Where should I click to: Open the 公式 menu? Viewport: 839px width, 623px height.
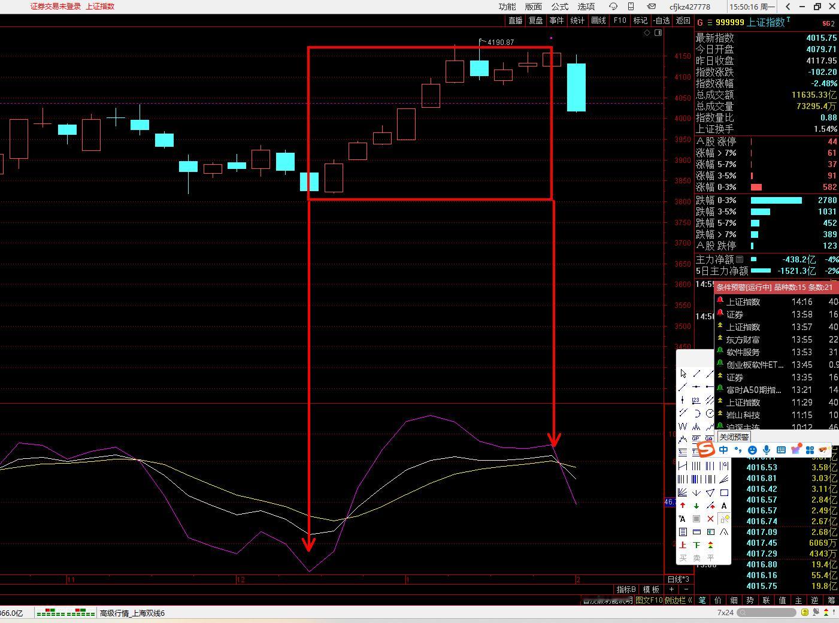(559, 7)
